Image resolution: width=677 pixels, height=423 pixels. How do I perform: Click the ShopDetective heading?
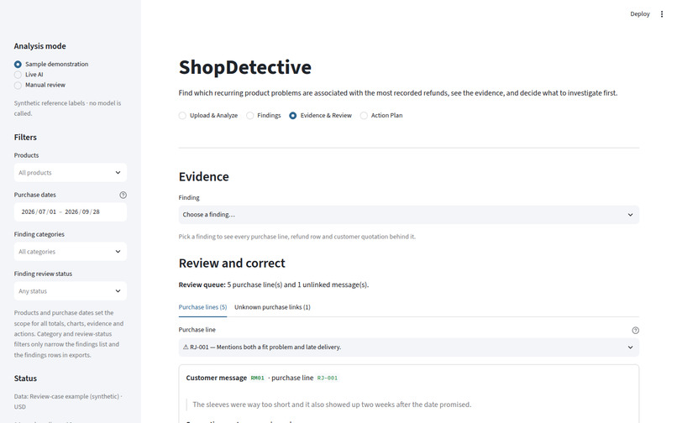tap(244, 67)
